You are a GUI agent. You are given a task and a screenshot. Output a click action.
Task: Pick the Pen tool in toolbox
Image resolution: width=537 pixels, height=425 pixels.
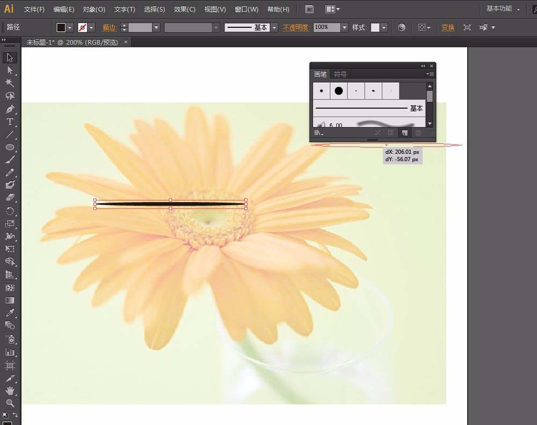pyautogui.click(x=10, y=109)
